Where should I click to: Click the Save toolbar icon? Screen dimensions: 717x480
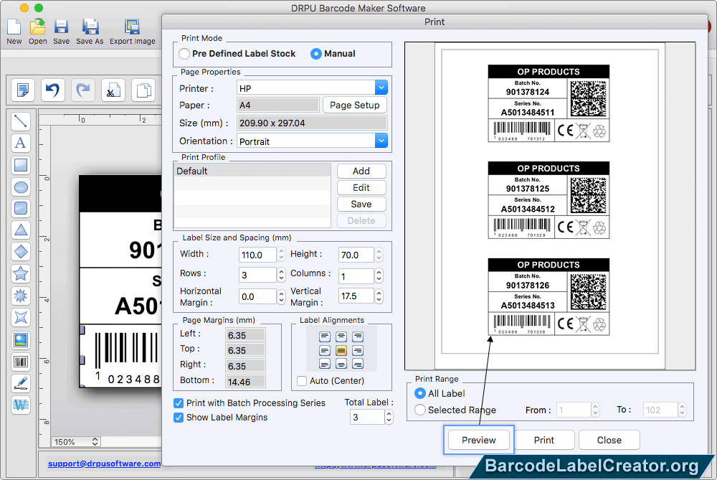(x=61, y=31)
